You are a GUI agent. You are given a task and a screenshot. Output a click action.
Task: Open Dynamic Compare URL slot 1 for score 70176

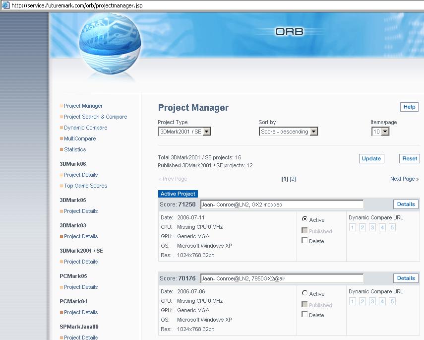353,301
